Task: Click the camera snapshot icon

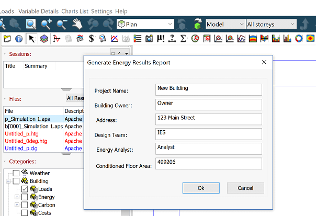Action: (149, 38)
